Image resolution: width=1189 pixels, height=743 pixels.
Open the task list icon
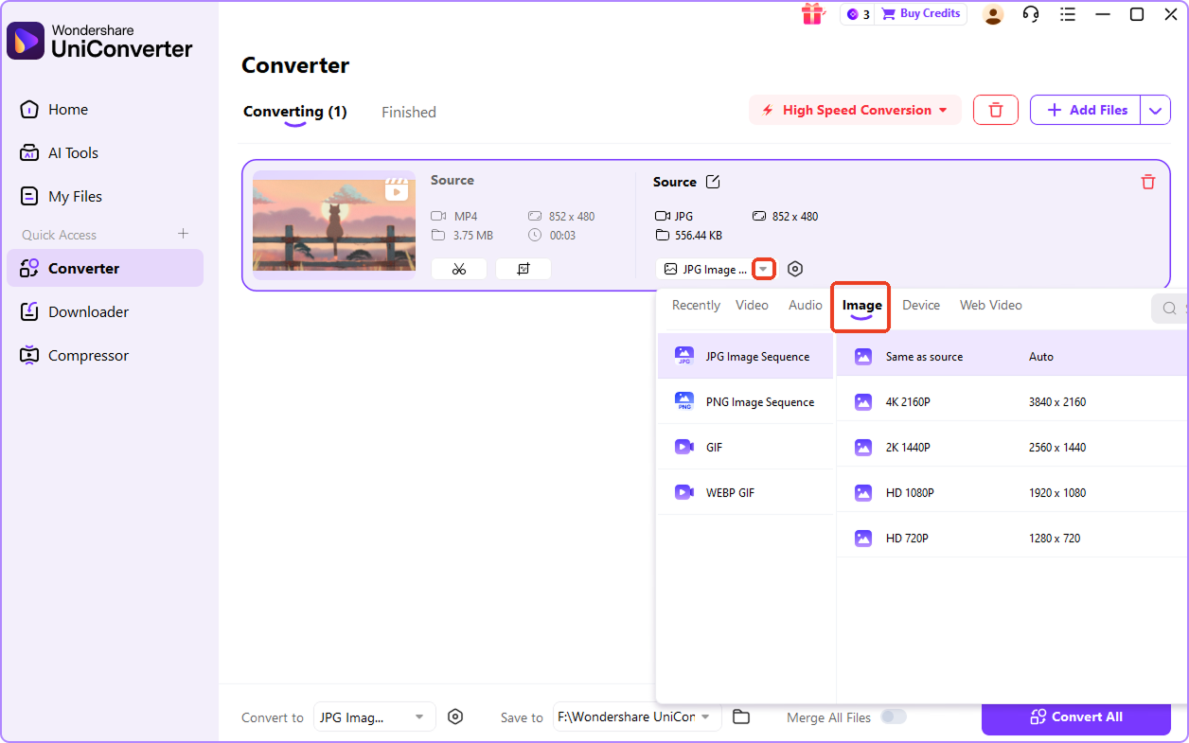[x=1068, y=14]
